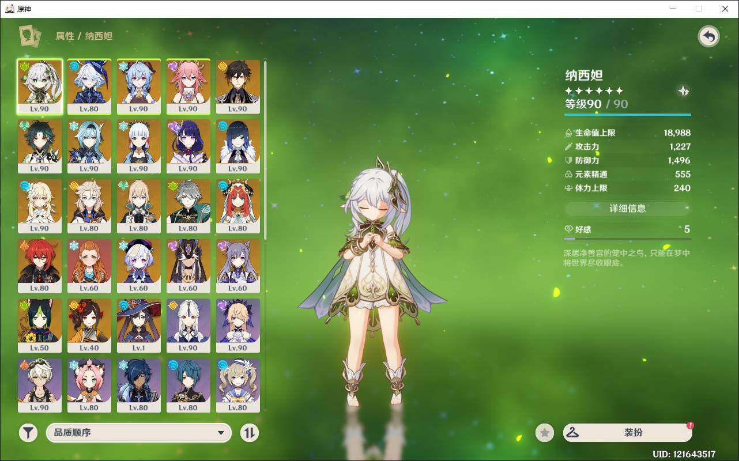This screenshot has height=461, width=739.
Task: Click the character name 纳西妲
Action: coord(584,75)
